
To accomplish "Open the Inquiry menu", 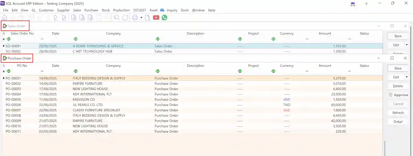I will (x=172, y=10).
